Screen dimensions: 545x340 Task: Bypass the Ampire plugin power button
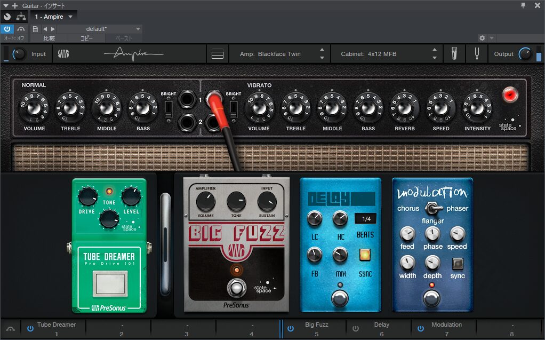(7, 29)
